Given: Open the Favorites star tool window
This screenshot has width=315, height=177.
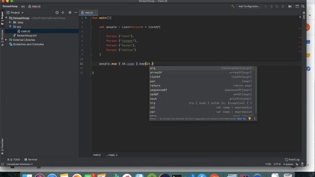Looking at the screenshot, I should (2, 146).
